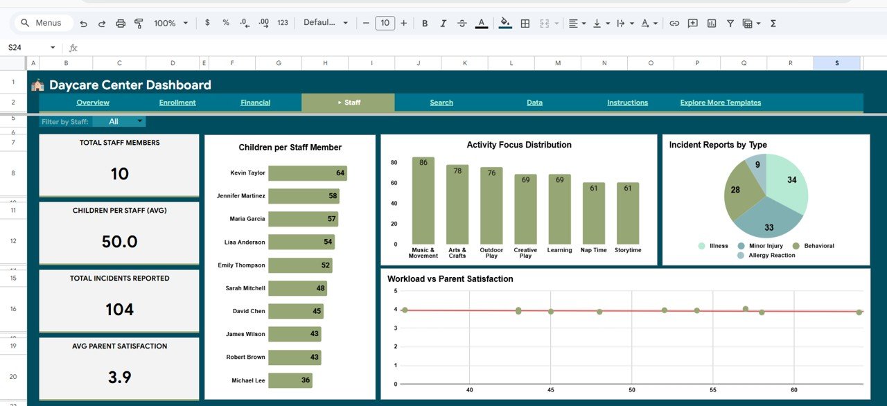The width and height of the screenshot is (887, 406).
Task: Click the undo arrow icon
Action: click(84, 24)
